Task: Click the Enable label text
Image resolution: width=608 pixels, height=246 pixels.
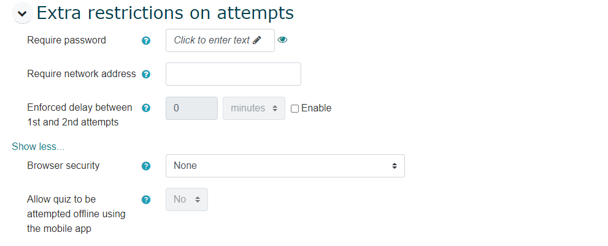Action: 316,108
